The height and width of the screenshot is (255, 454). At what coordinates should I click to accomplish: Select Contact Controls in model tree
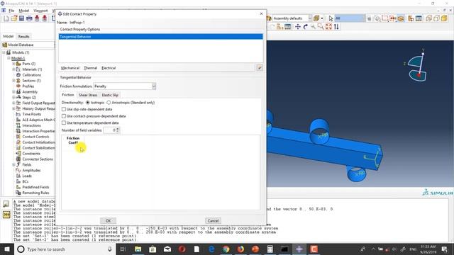[35, 137]
